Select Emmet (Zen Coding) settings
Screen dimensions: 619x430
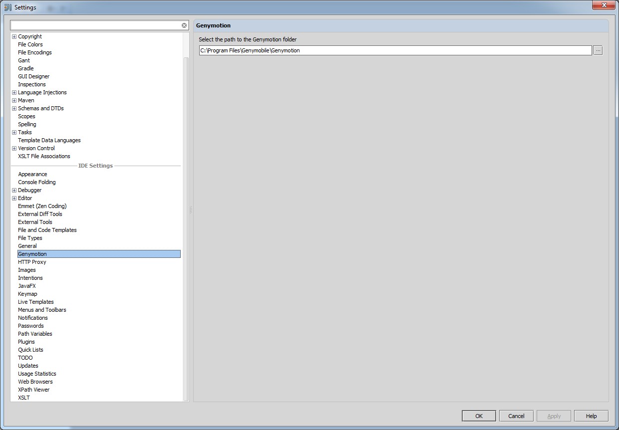(x=42, y=206)
